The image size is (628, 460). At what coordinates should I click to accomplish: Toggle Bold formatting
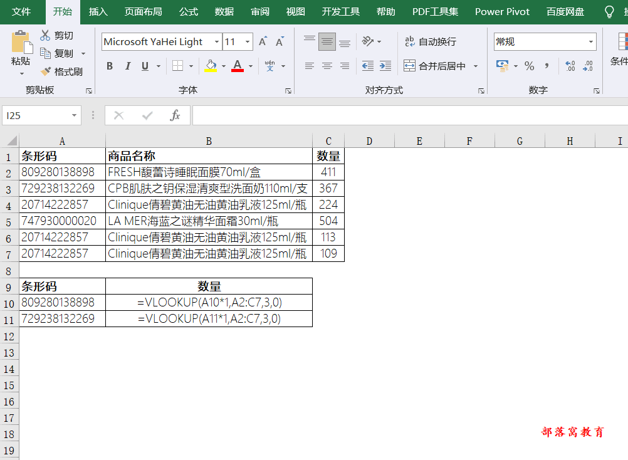(110, 66)
